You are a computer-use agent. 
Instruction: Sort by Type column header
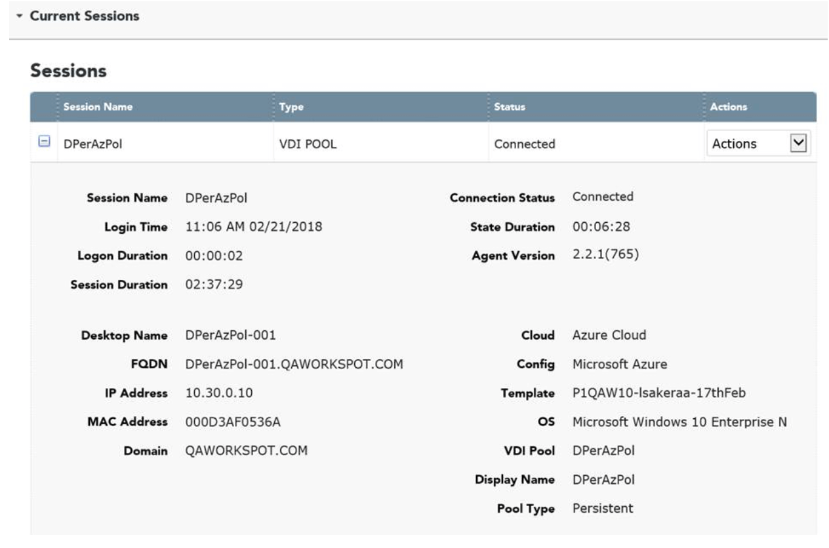[291, 107]
